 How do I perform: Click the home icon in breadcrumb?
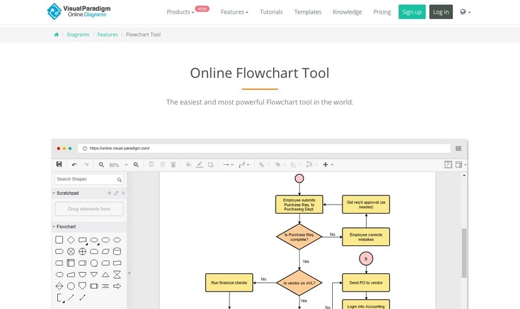point(57,34)
